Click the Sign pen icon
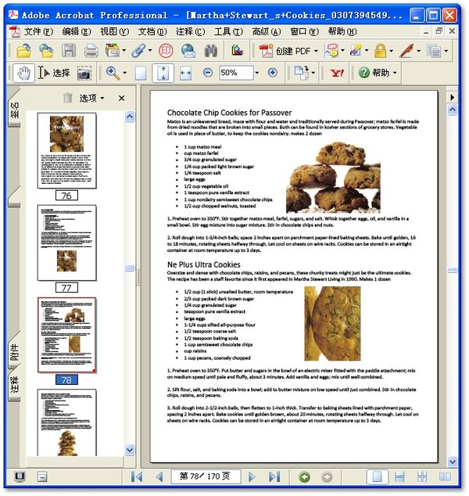This screenshot has width=469, height=496. (x=406, y=51)
